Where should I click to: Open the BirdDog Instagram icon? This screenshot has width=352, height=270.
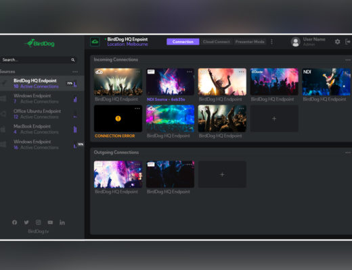click(39, 222)
